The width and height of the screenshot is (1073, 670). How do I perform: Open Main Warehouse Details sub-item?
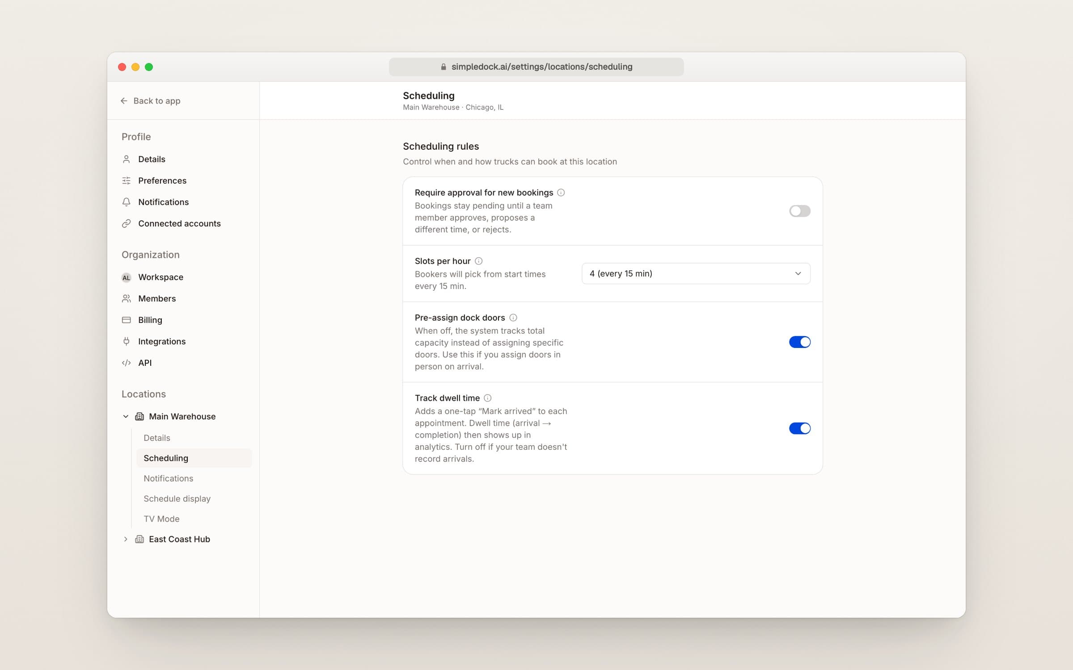157,438
